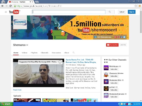Reload the page with the refresh icon

[10, 6]
